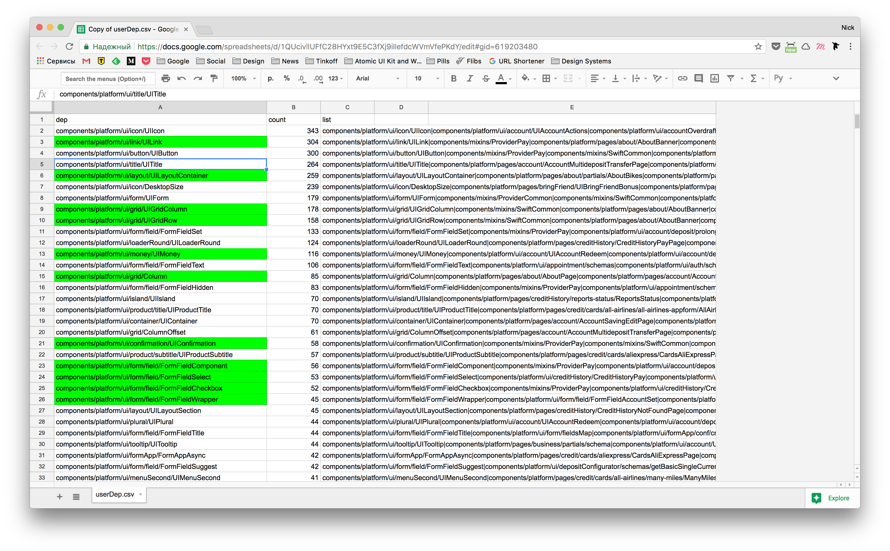The width and height of the screenshot is (890, 551).
Task: Open the Flibs bookmark
Action: (x=469, y=61)
